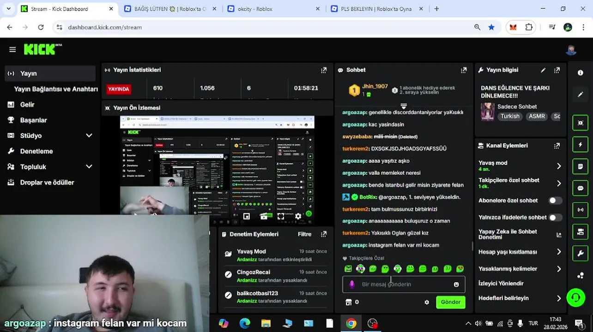The image size is (593, 332).
Task: Insert the last heart-eyes green emote
Action: [x=460, y=269]
